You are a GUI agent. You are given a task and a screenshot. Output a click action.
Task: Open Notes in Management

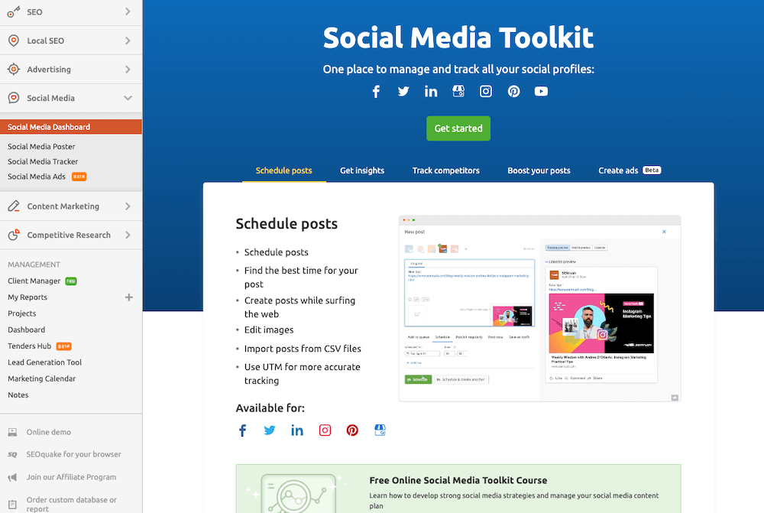click(x=18, y=395)
